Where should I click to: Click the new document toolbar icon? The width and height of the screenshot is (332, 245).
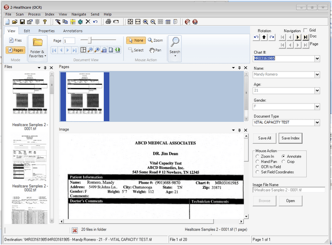coord(7,21)
